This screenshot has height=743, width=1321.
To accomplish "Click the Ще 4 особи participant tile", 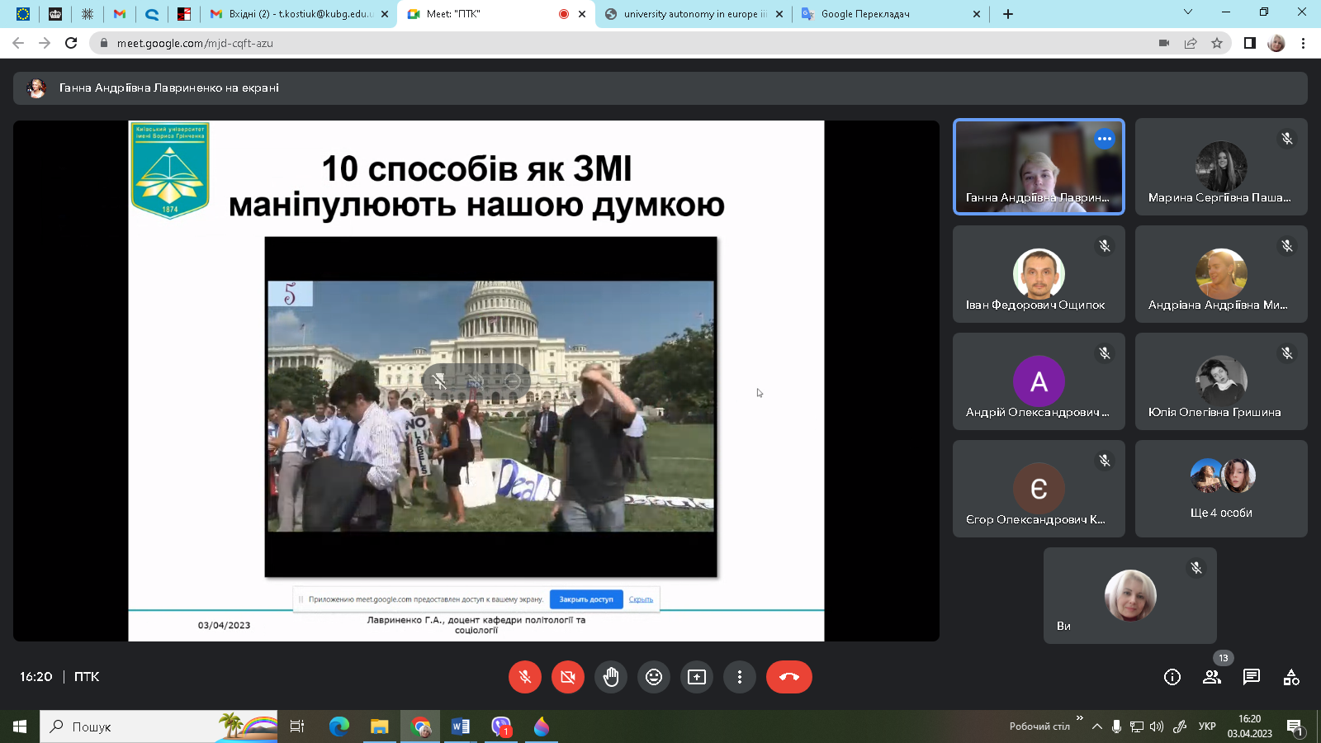I will tap(1220, 489).
